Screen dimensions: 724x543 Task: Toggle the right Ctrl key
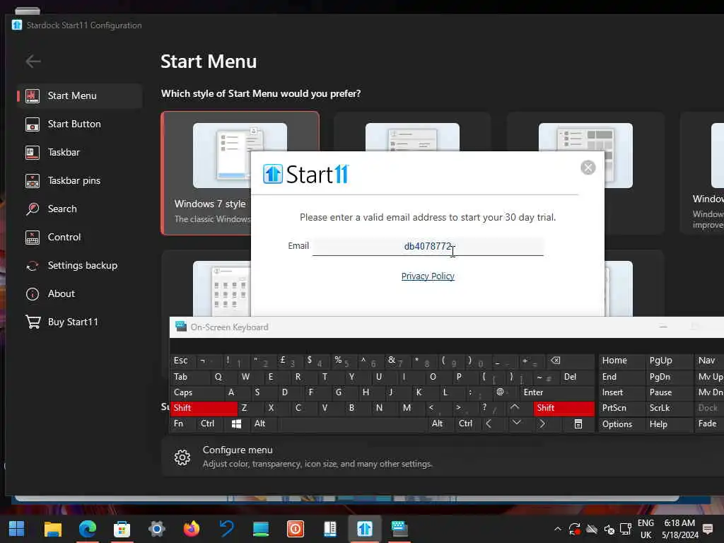click(467, 424)
